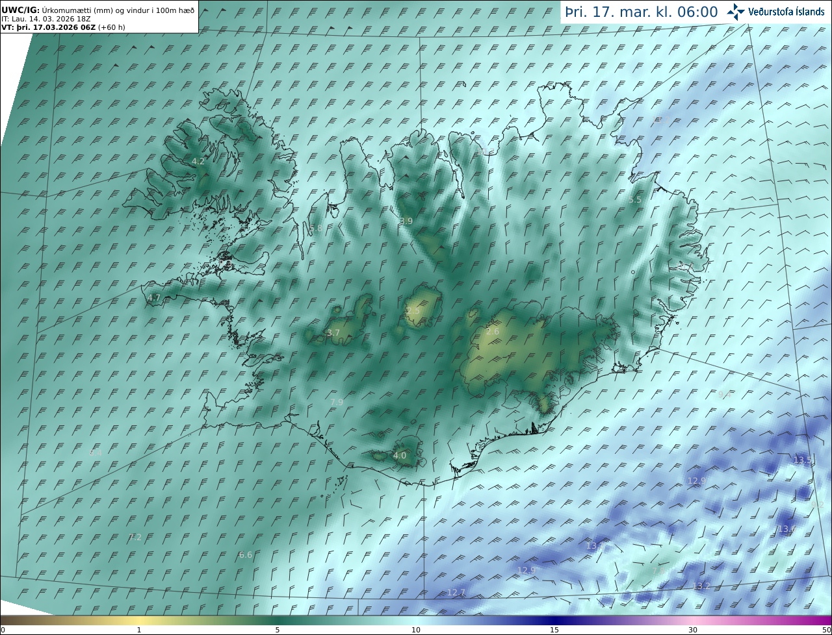Pick the dark navy band above tick 15
832x635 pixels.
click(554, 620)
